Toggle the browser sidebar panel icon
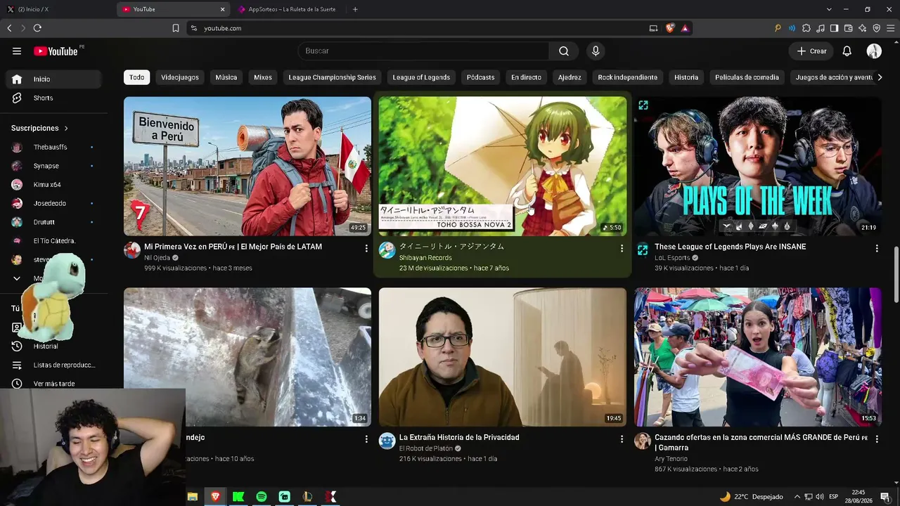Image resolution: width=900 pixels, height=506 pixels. pyautogui.click(x=834, y=28)
